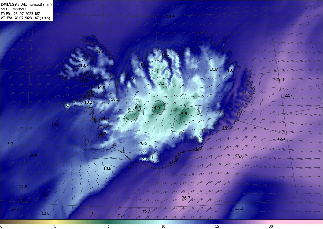
Task: Click the 10.3 value on the map
Action: pos(115,99)
